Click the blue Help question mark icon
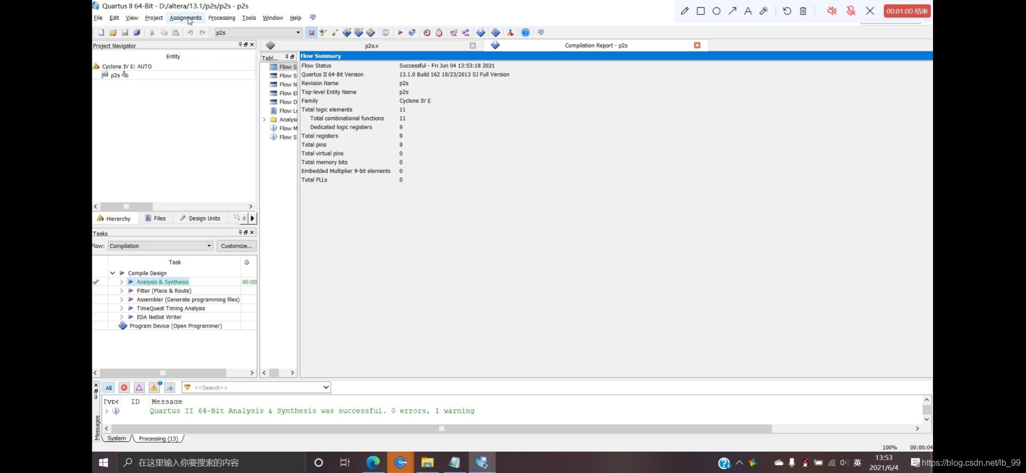The image size is (1026, 473). click(525, 33)
